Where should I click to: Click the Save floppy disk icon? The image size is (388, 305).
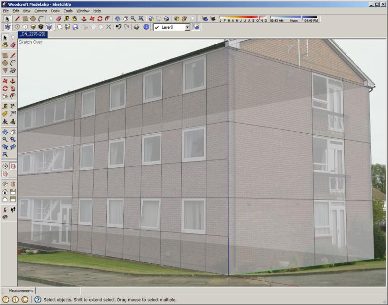[75, 27]
